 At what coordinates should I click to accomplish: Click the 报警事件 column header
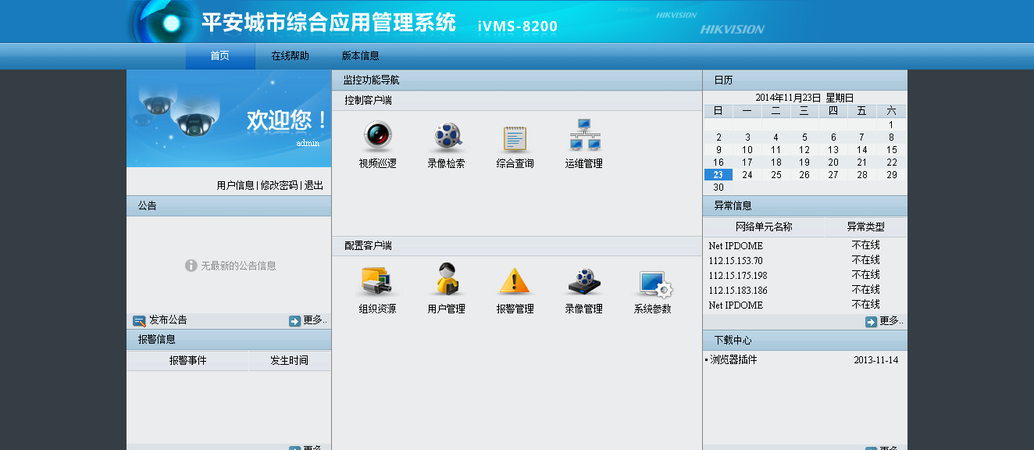[x=188, y=361]
